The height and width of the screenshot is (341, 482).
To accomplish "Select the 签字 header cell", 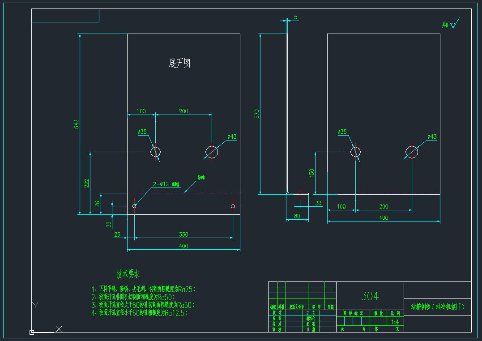I will 316,307.
